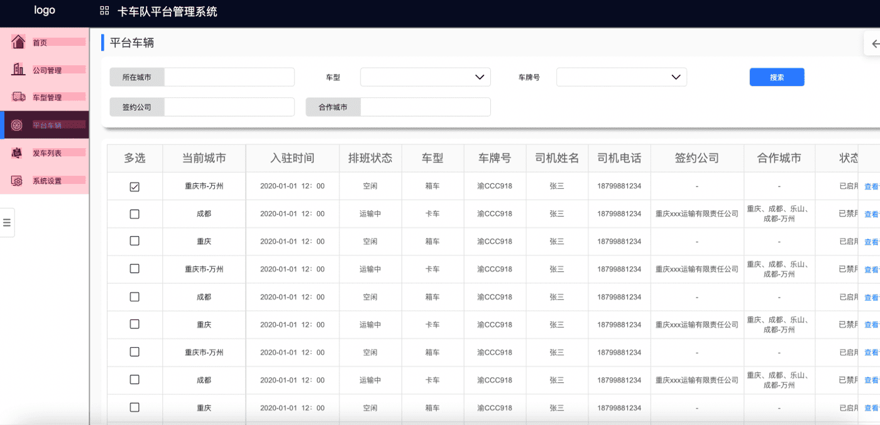Click into the 签约公司 text field
This screenshot has height=425, width=880.
coord(229,107)
